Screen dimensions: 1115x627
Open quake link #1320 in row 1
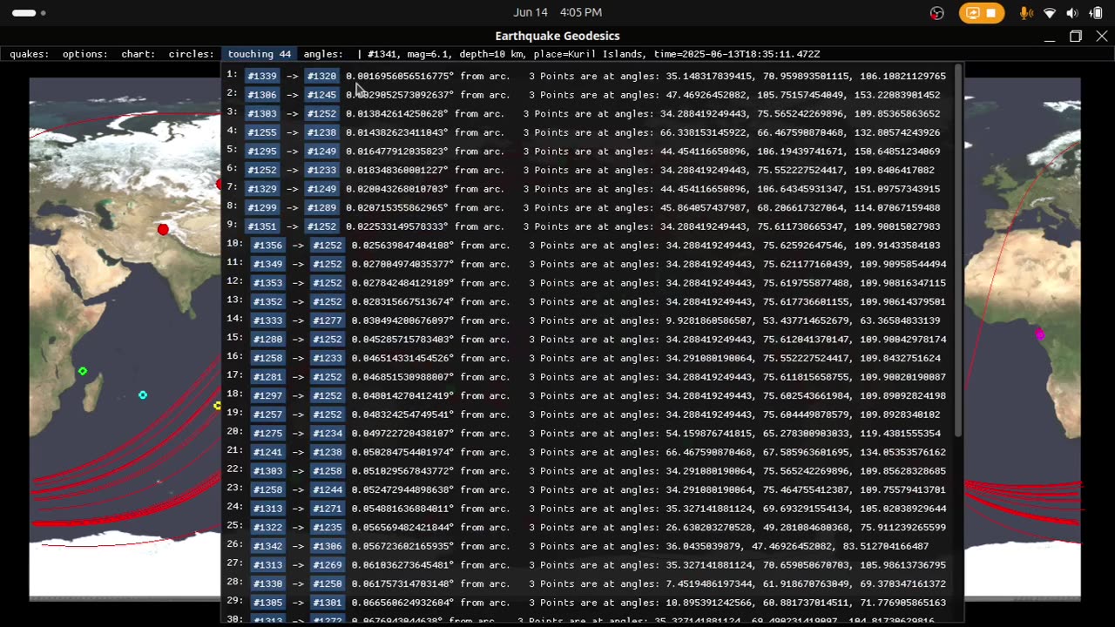coord(321,77)
